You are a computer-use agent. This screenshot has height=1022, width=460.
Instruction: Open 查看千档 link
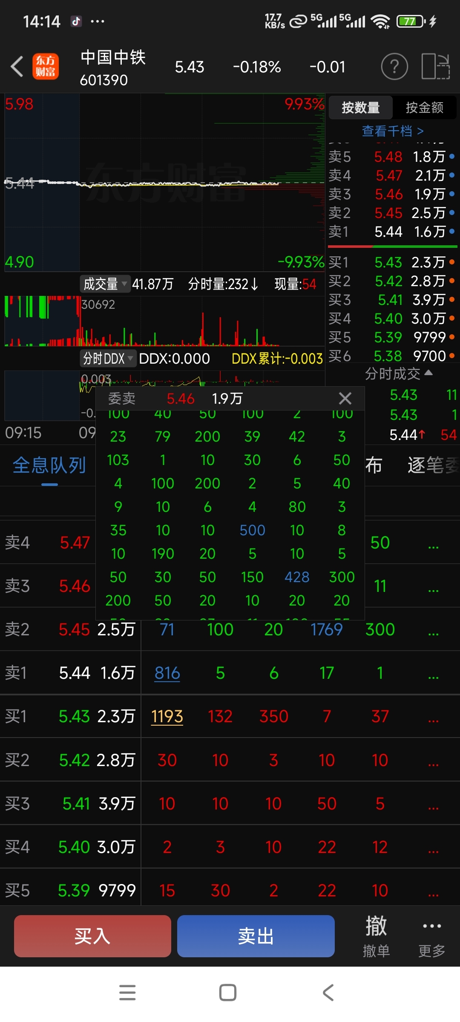393,131
